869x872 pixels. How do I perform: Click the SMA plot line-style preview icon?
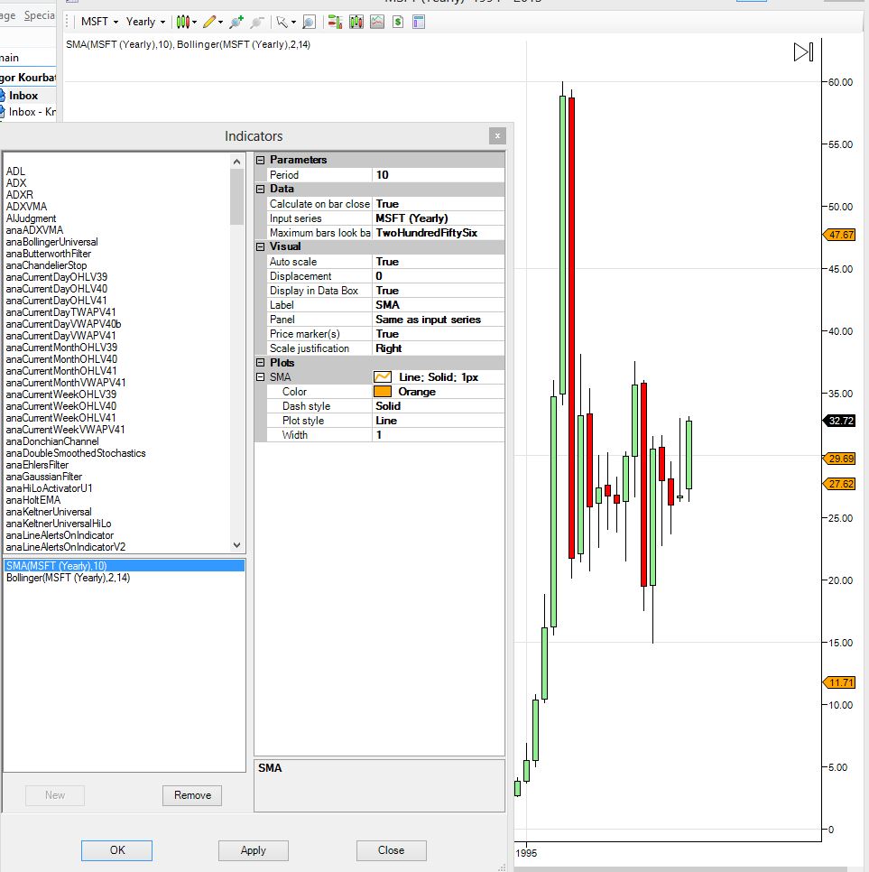coord(383,377)
